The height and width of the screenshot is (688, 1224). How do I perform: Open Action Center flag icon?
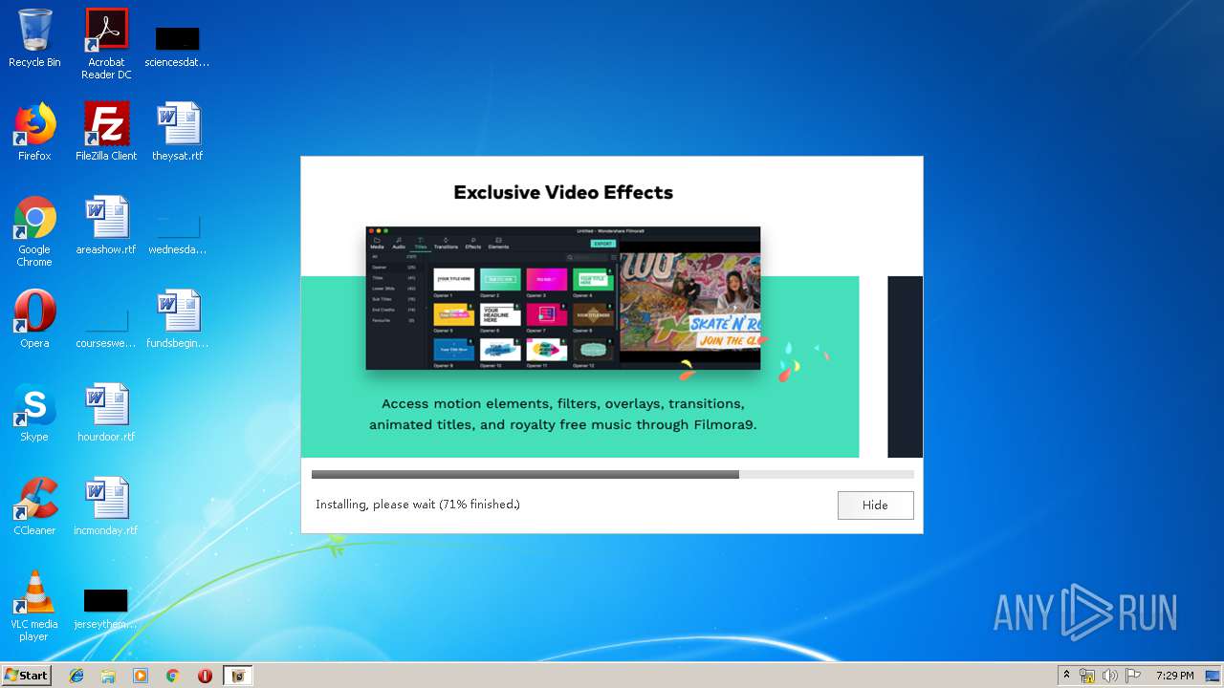1132,676
